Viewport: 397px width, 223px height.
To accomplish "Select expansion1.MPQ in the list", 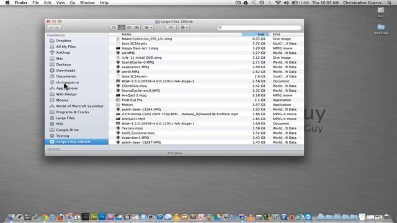I will 206,138.
